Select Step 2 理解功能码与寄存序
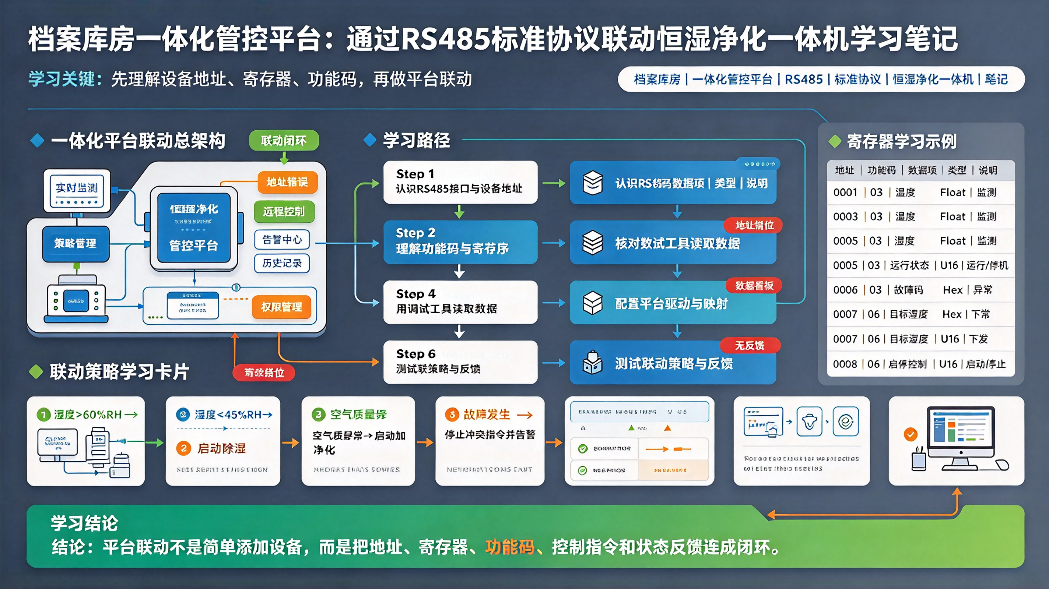Image resolution: width=1049 pixels, height=589 pixels. [460, 242]
